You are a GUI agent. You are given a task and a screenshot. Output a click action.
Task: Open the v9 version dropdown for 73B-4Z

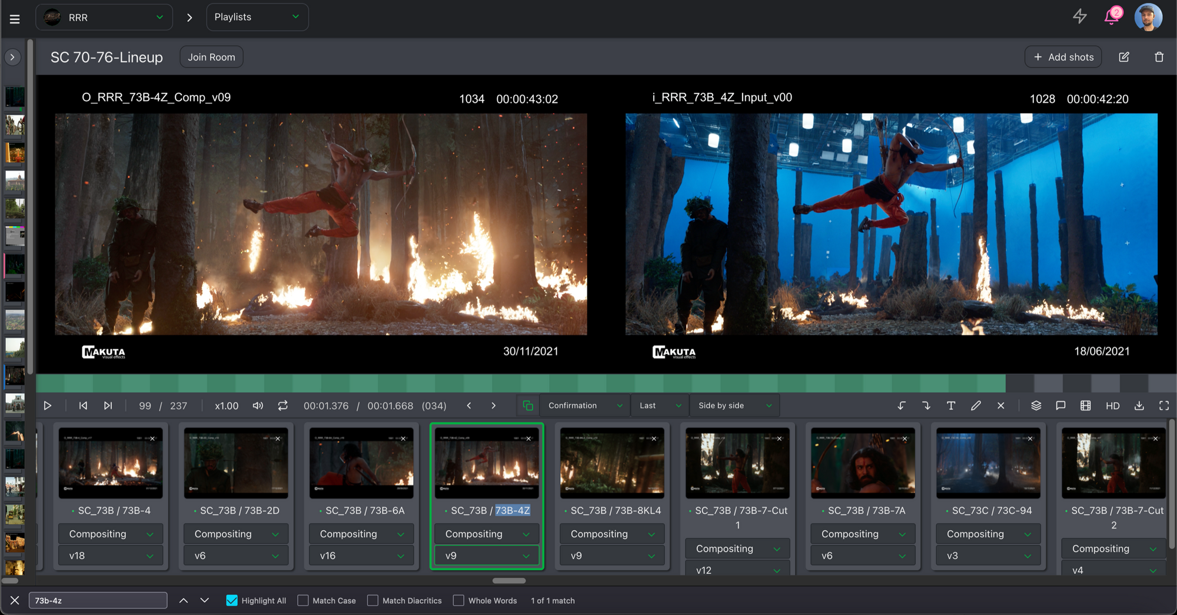tap(487, 556)
